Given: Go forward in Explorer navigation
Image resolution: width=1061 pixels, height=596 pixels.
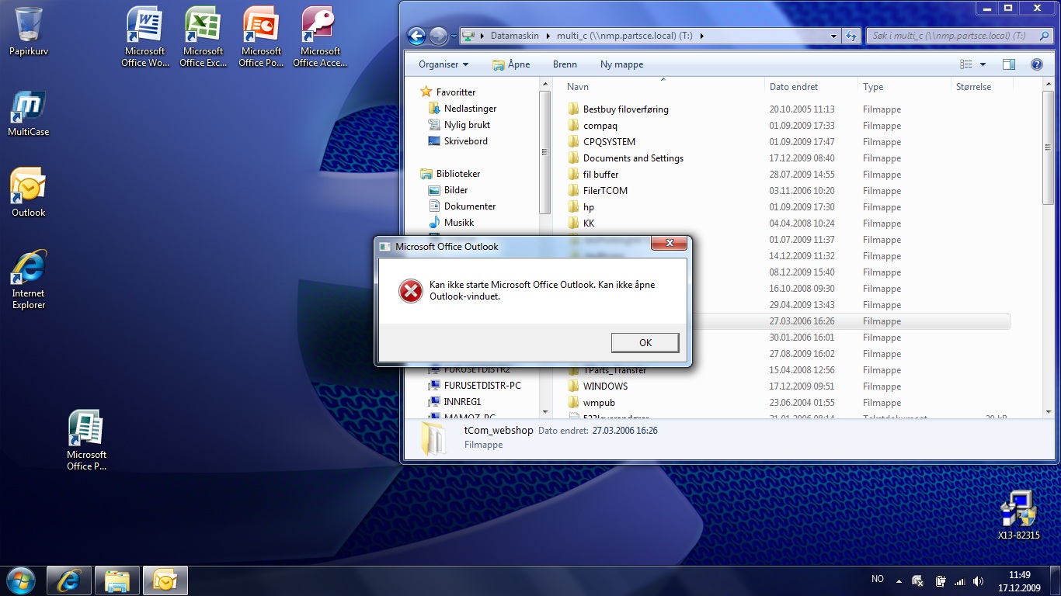Looking at the screenshot, I should [x=437, y=36].
